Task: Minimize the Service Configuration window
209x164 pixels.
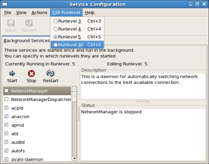Action: [190, 5]
